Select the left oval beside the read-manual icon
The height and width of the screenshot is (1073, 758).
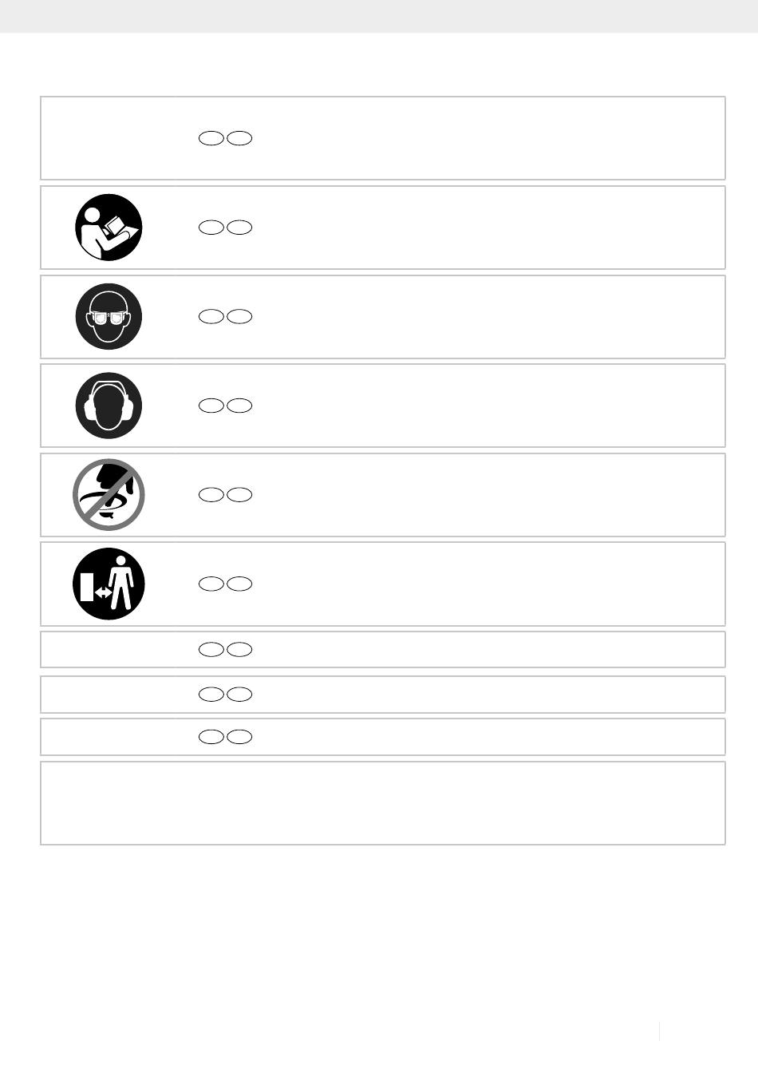pos(211,228)
